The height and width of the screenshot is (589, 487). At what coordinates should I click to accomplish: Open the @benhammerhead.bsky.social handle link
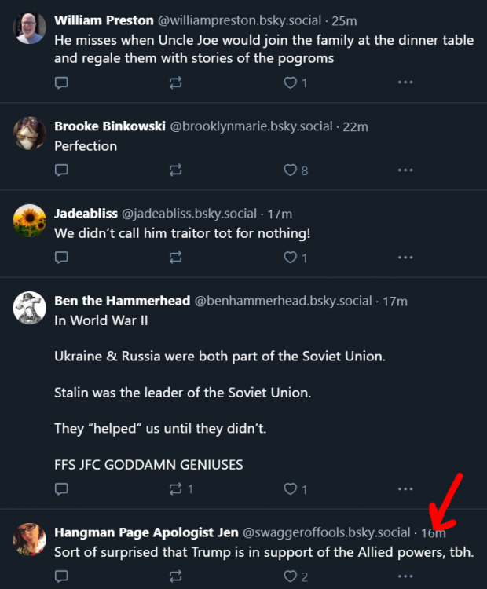(x=283, y=301)
